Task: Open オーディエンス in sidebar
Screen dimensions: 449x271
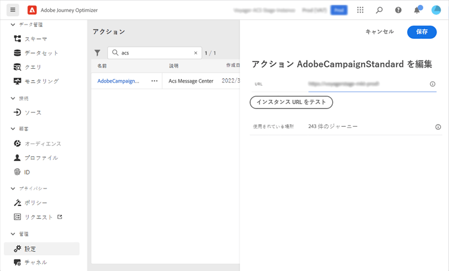Action: [x=43, y=144]
